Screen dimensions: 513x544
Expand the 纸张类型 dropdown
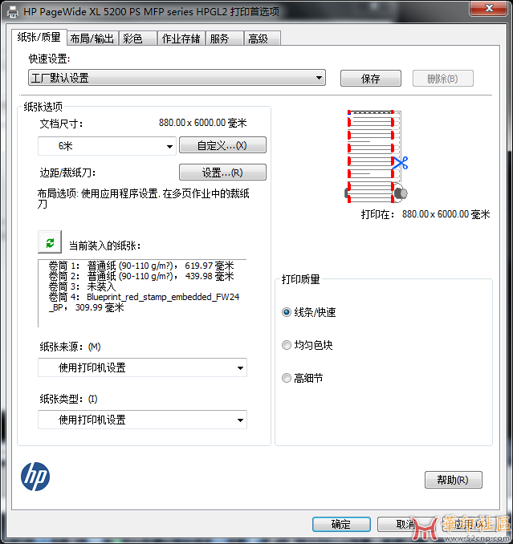click(x=142, y=420)
